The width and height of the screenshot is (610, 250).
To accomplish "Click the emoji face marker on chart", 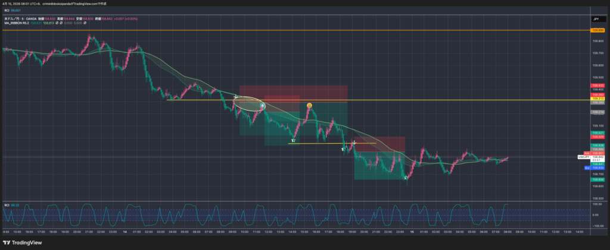I will pyautogui.click(x=309, y=106).
